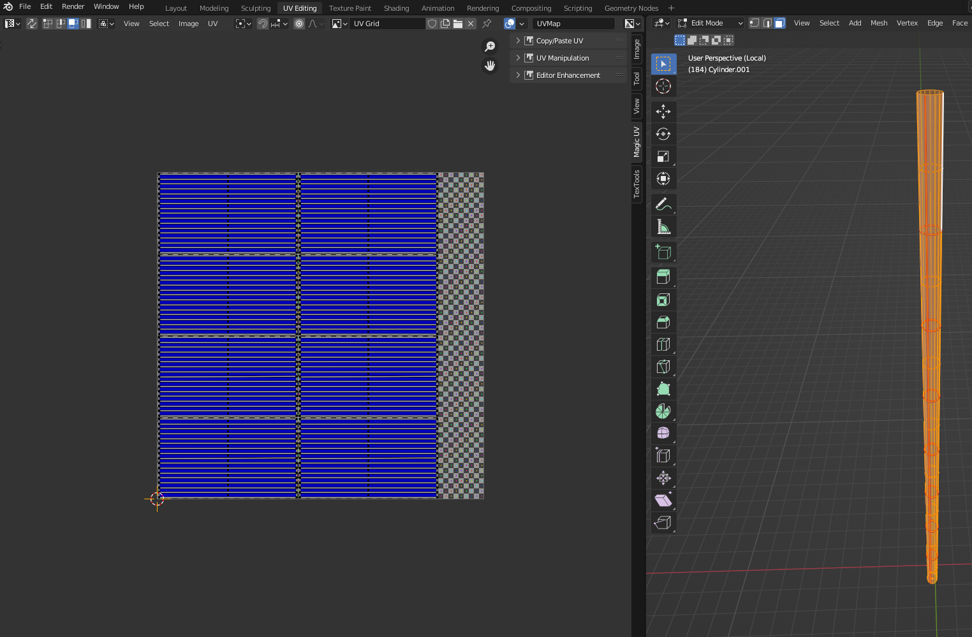Choose the Bevel tool
972x637 pixels.
point(663,322)
